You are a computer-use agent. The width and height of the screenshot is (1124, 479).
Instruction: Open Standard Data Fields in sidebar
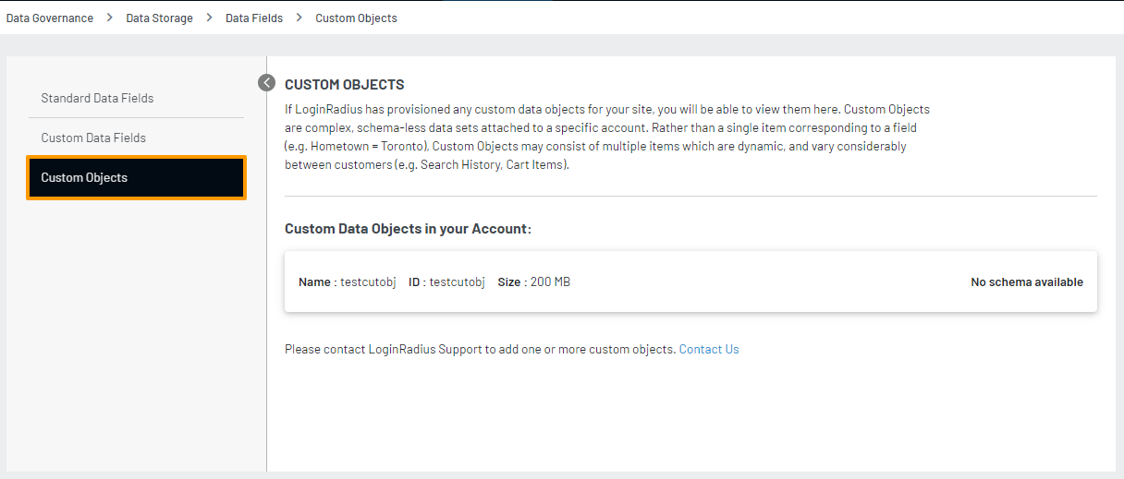tap(97, 98)
